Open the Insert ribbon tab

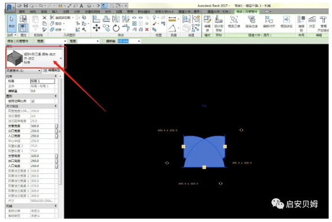pos(55,11)
